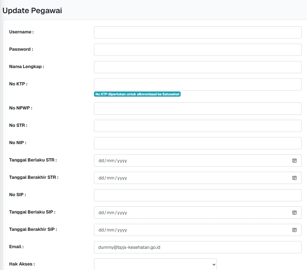Focus the No STR text field
This screenshot has height=270, width=307.
pos(198,126)
